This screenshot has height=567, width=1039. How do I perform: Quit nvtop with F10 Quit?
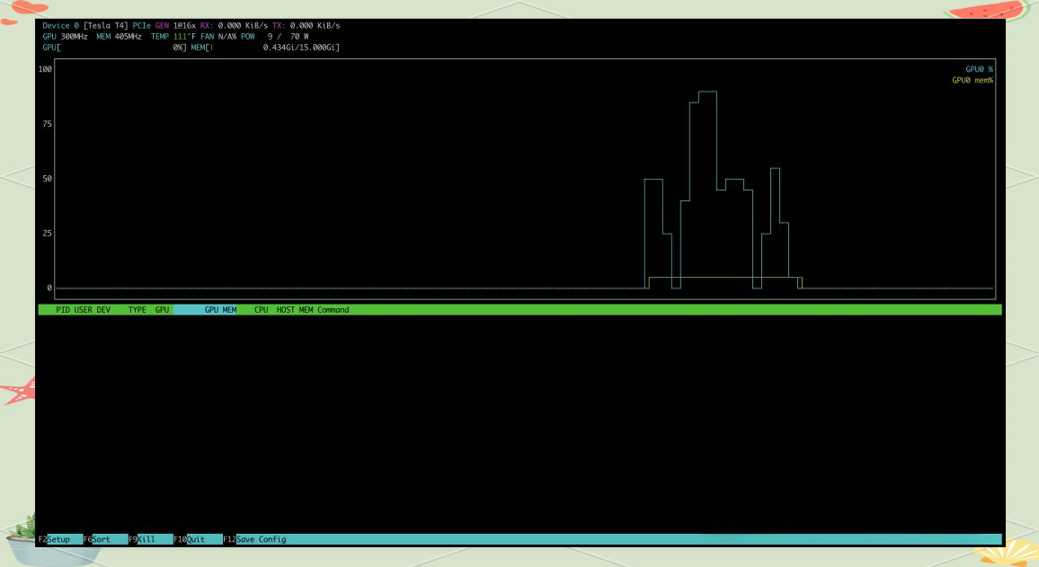(x=190, y=539)
